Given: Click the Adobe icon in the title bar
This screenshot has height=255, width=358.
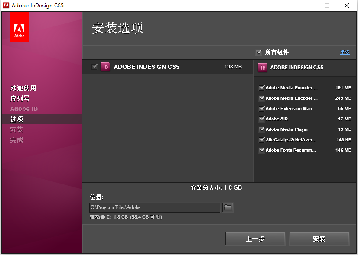Looking at the screenshot, I should click(6, 5).
